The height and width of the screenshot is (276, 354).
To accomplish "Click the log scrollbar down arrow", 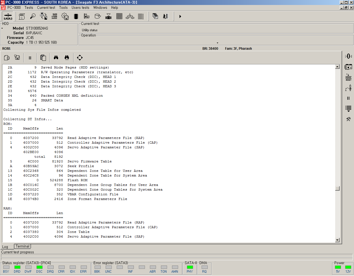I will pyautogui.click(x=337, y=240).
